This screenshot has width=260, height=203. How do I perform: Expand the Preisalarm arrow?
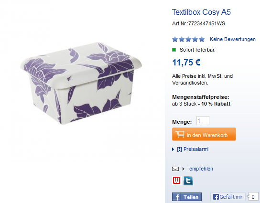(x=173, y=150)
